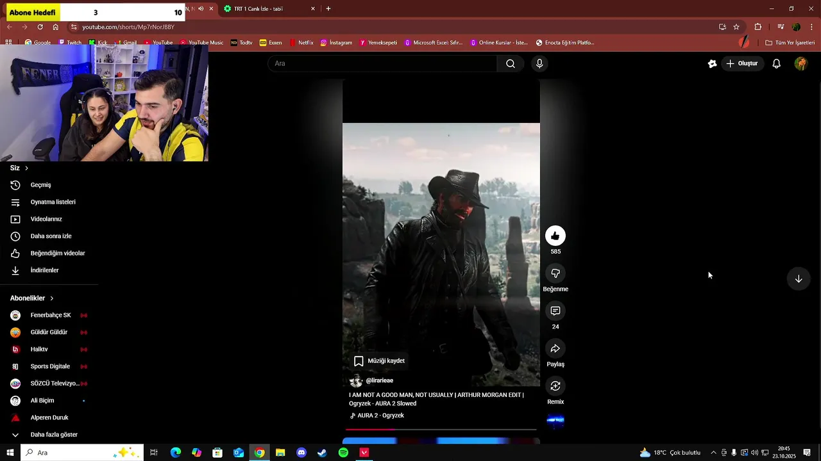Screen dimensions: 821x461
Task: Open comments showing 24
Action: click(x=555, y=311)
